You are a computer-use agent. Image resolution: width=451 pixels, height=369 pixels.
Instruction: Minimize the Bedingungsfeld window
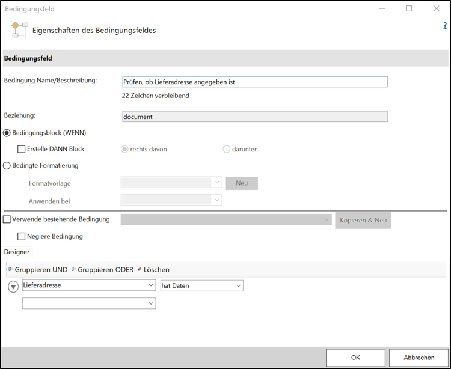[382, 8]
